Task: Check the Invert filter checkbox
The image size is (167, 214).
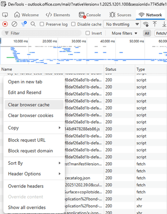Action: pyautogui.click(x=88, y=33)
